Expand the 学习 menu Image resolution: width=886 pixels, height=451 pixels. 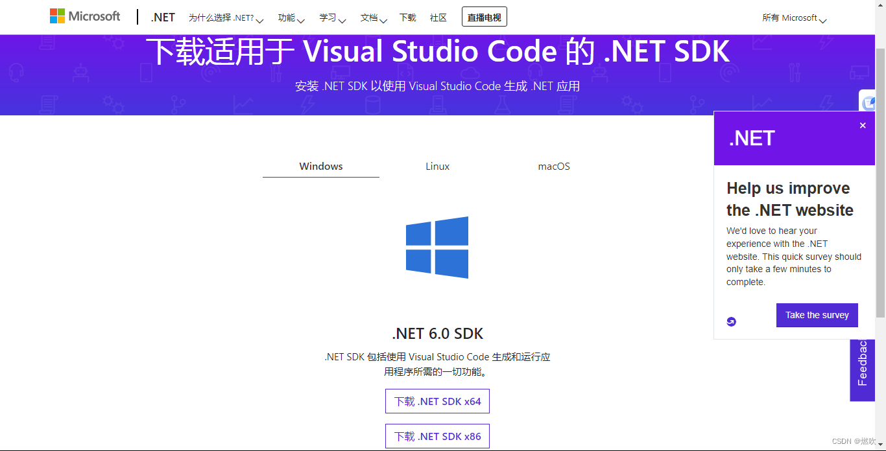click(x=333, y=18)
